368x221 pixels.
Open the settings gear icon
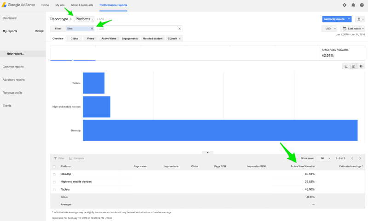click(x=345, y=5)
